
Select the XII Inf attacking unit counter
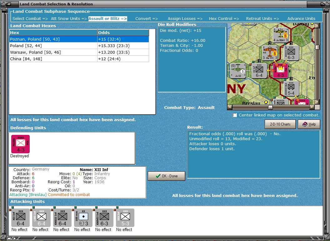20,218
